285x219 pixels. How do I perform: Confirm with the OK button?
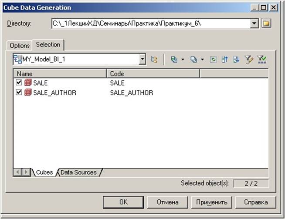(x=123, y=202)
